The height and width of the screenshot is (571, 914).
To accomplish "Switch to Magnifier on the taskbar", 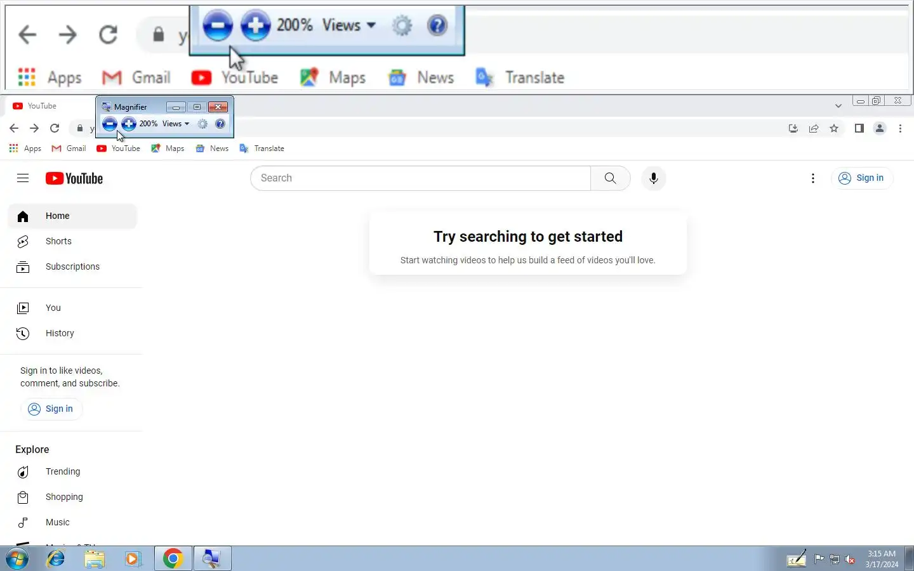I will (x=212, y=559).
